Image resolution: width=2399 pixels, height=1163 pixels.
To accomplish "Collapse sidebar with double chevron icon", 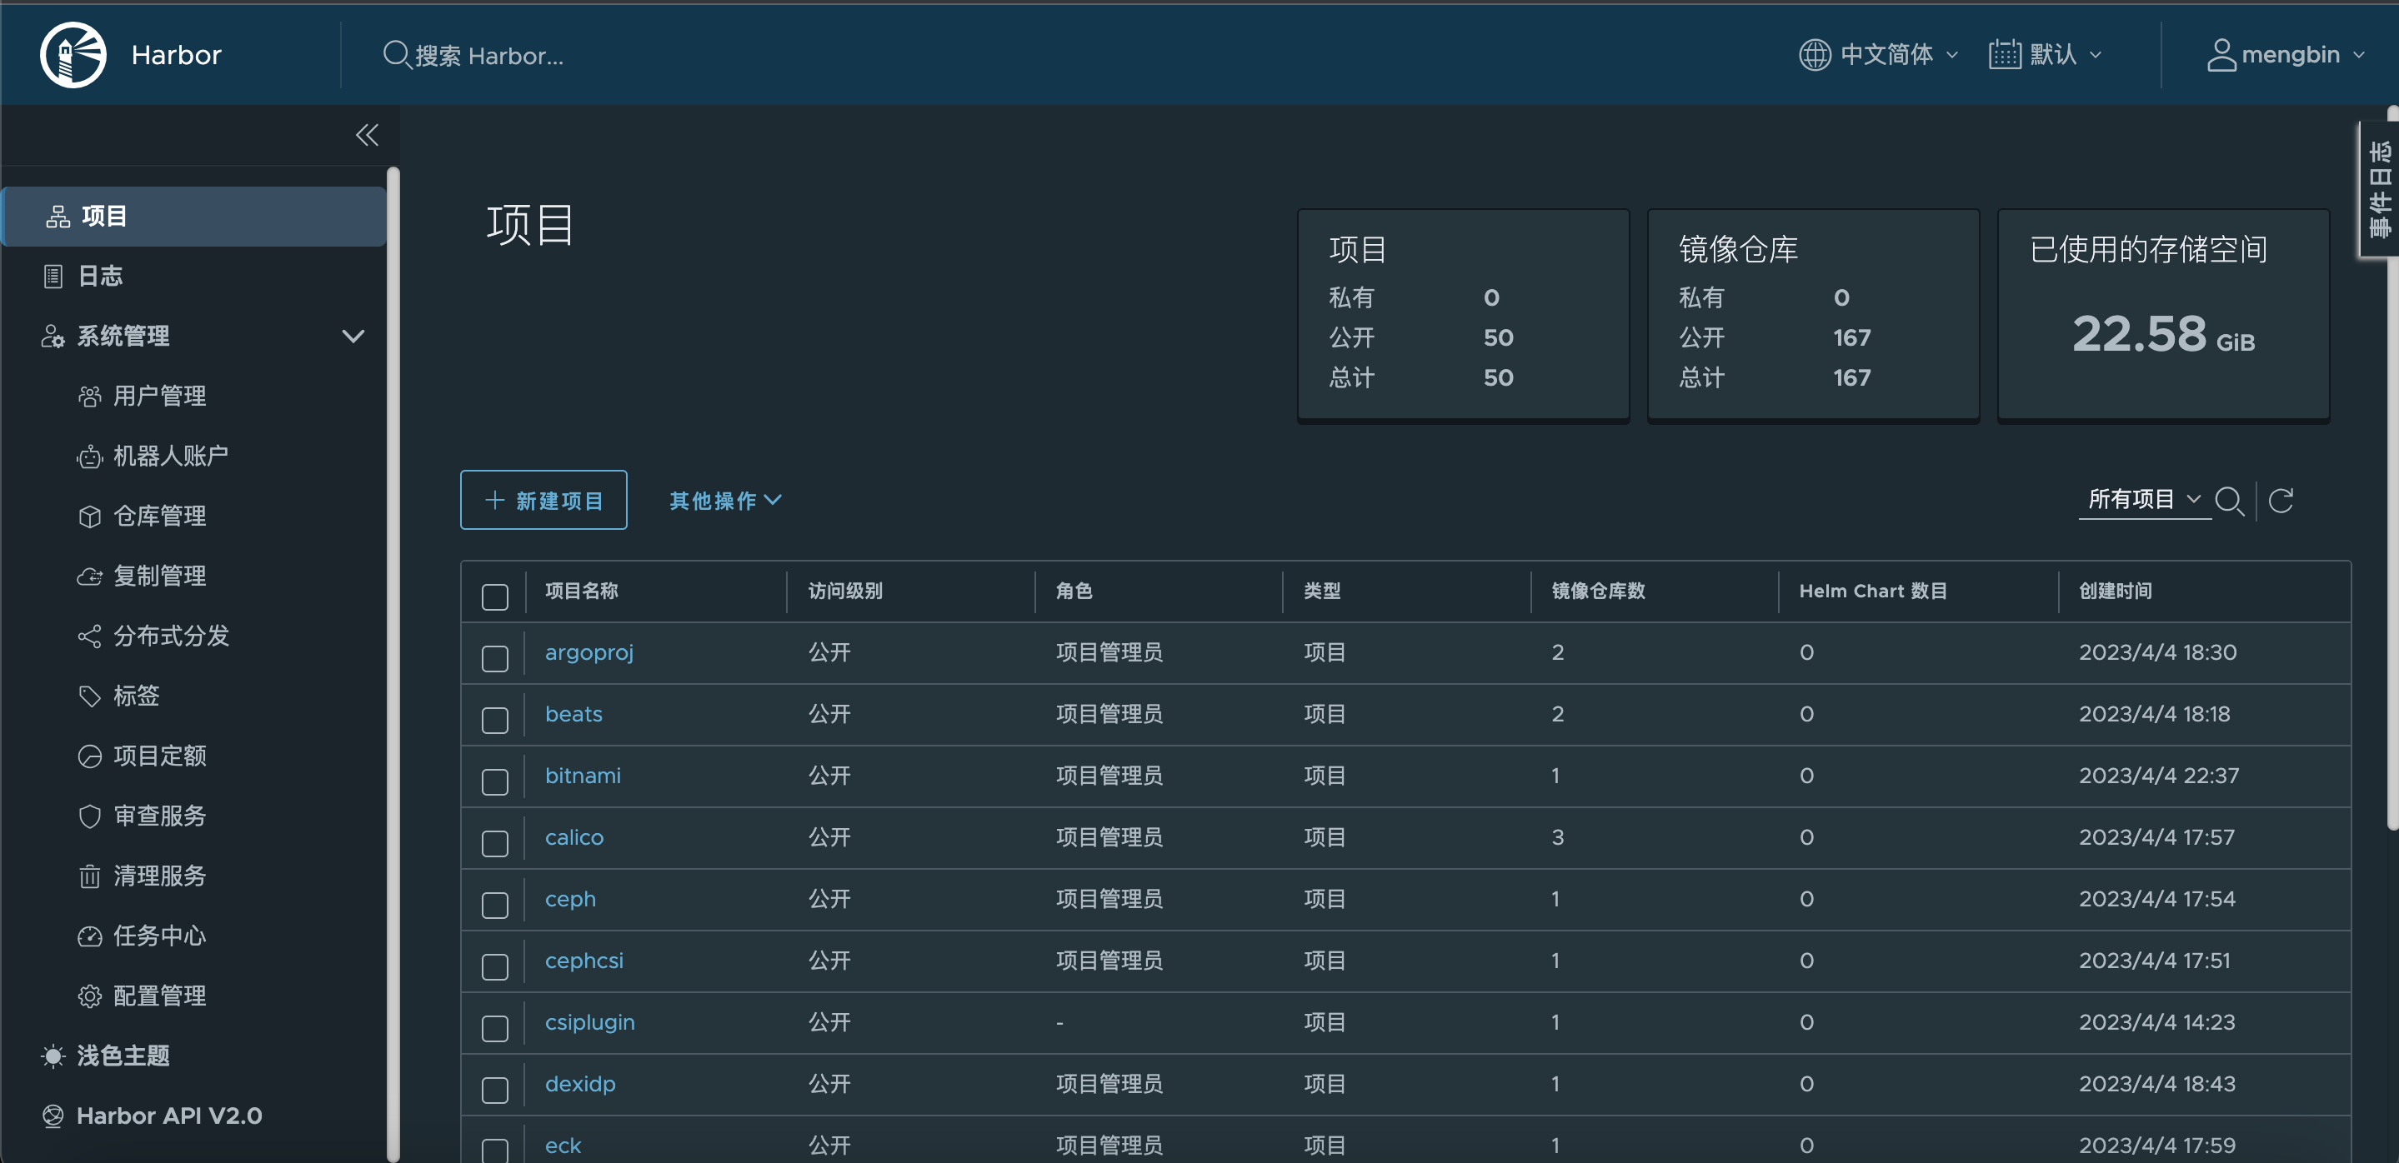I will [x=367, y=136].
